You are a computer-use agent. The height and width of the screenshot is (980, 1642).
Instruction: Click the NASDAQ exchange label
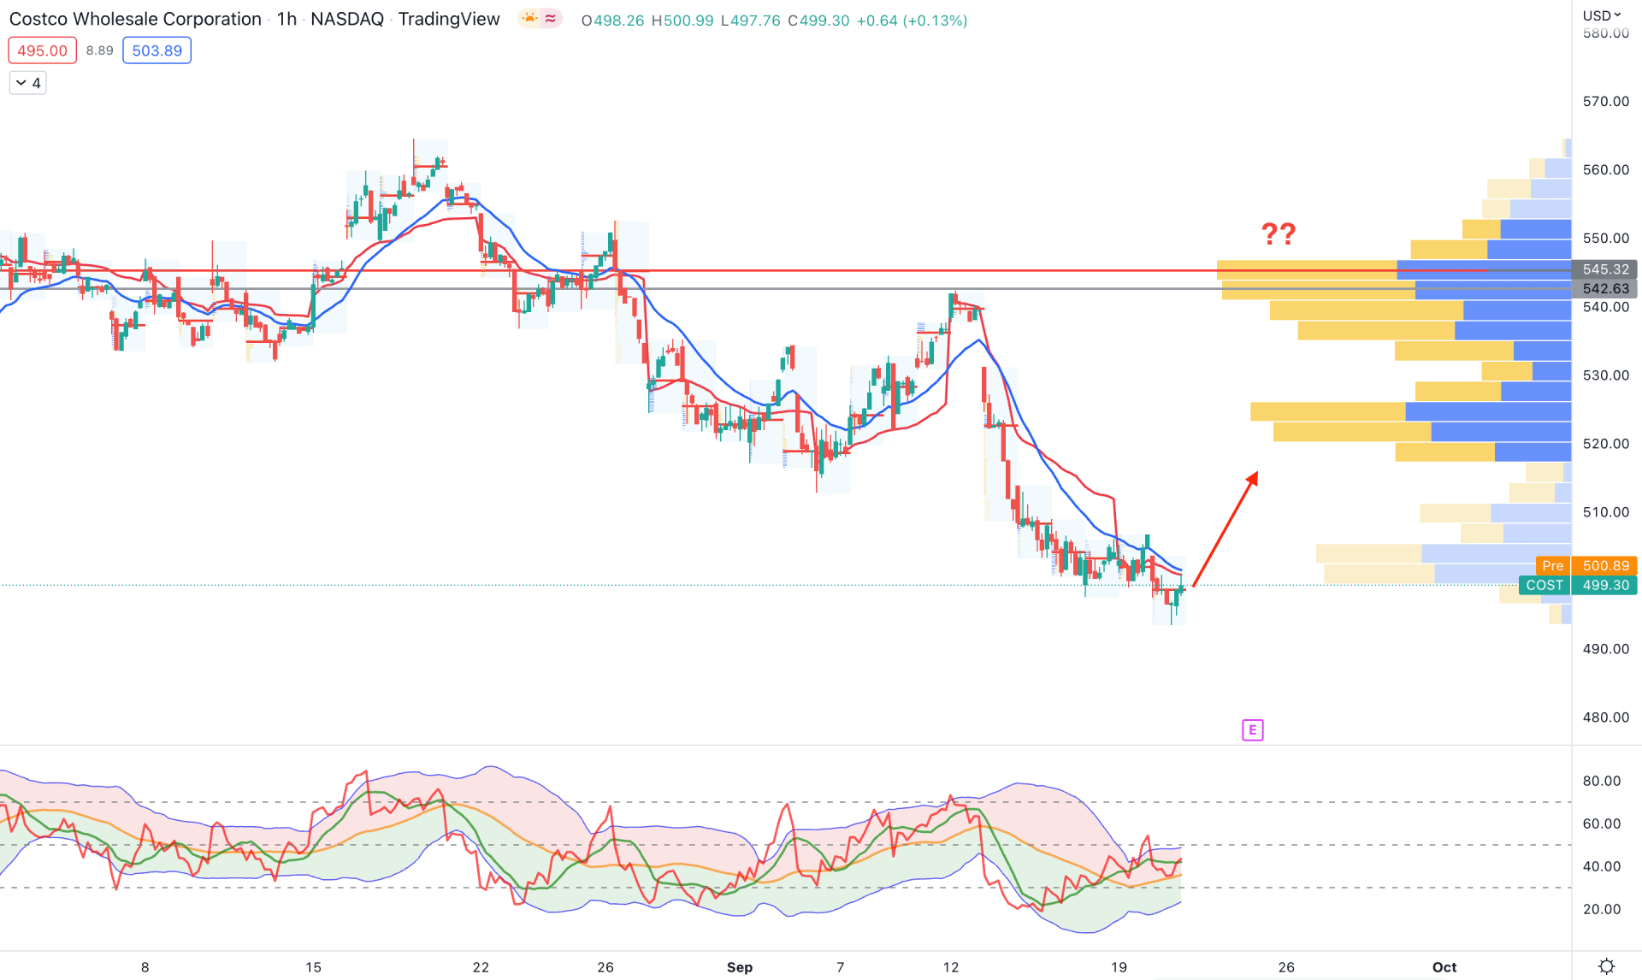347,19
